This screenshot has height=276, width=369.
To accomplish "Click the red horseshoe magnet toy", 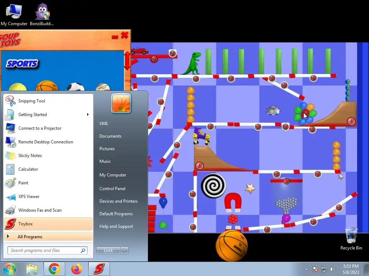I will tap(233, 202).
